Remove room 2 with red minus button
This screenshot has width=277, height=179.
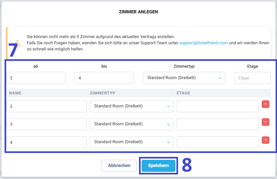click(265, 104)
